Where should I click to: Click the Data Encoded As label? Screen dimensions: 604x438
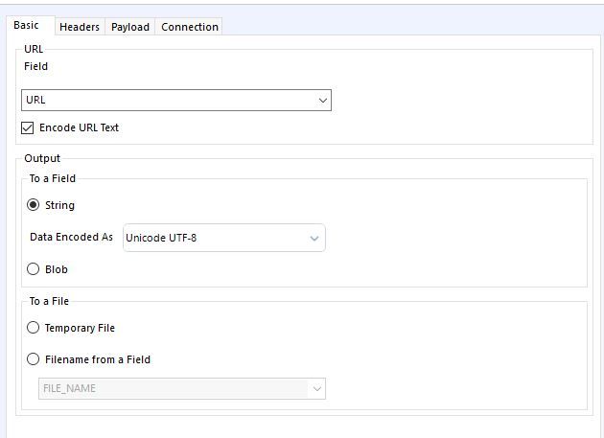click(x=71, y=238)
